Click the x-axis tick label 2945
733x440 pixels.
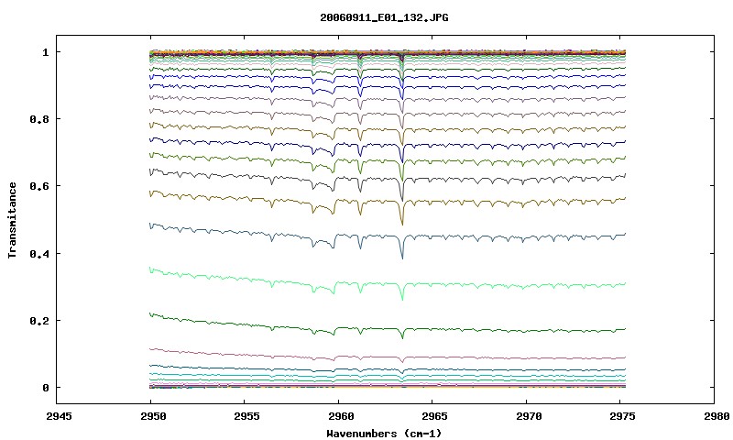[x=59, y=416]
